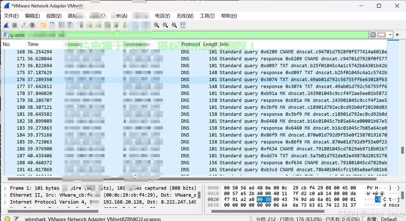Click packet bytes pane horizontal scrollbar
Viewport: 406px width, 221px height.
point(268,211)
